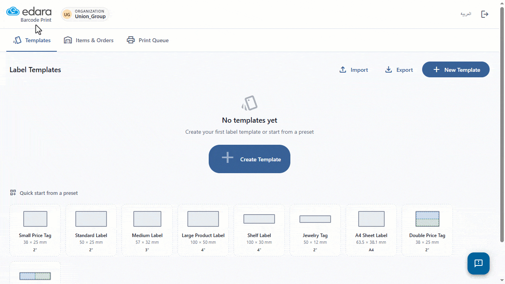This screenshot has width=505, height=284.
Task: Click the No templates yet text
Action: (250, 120)
